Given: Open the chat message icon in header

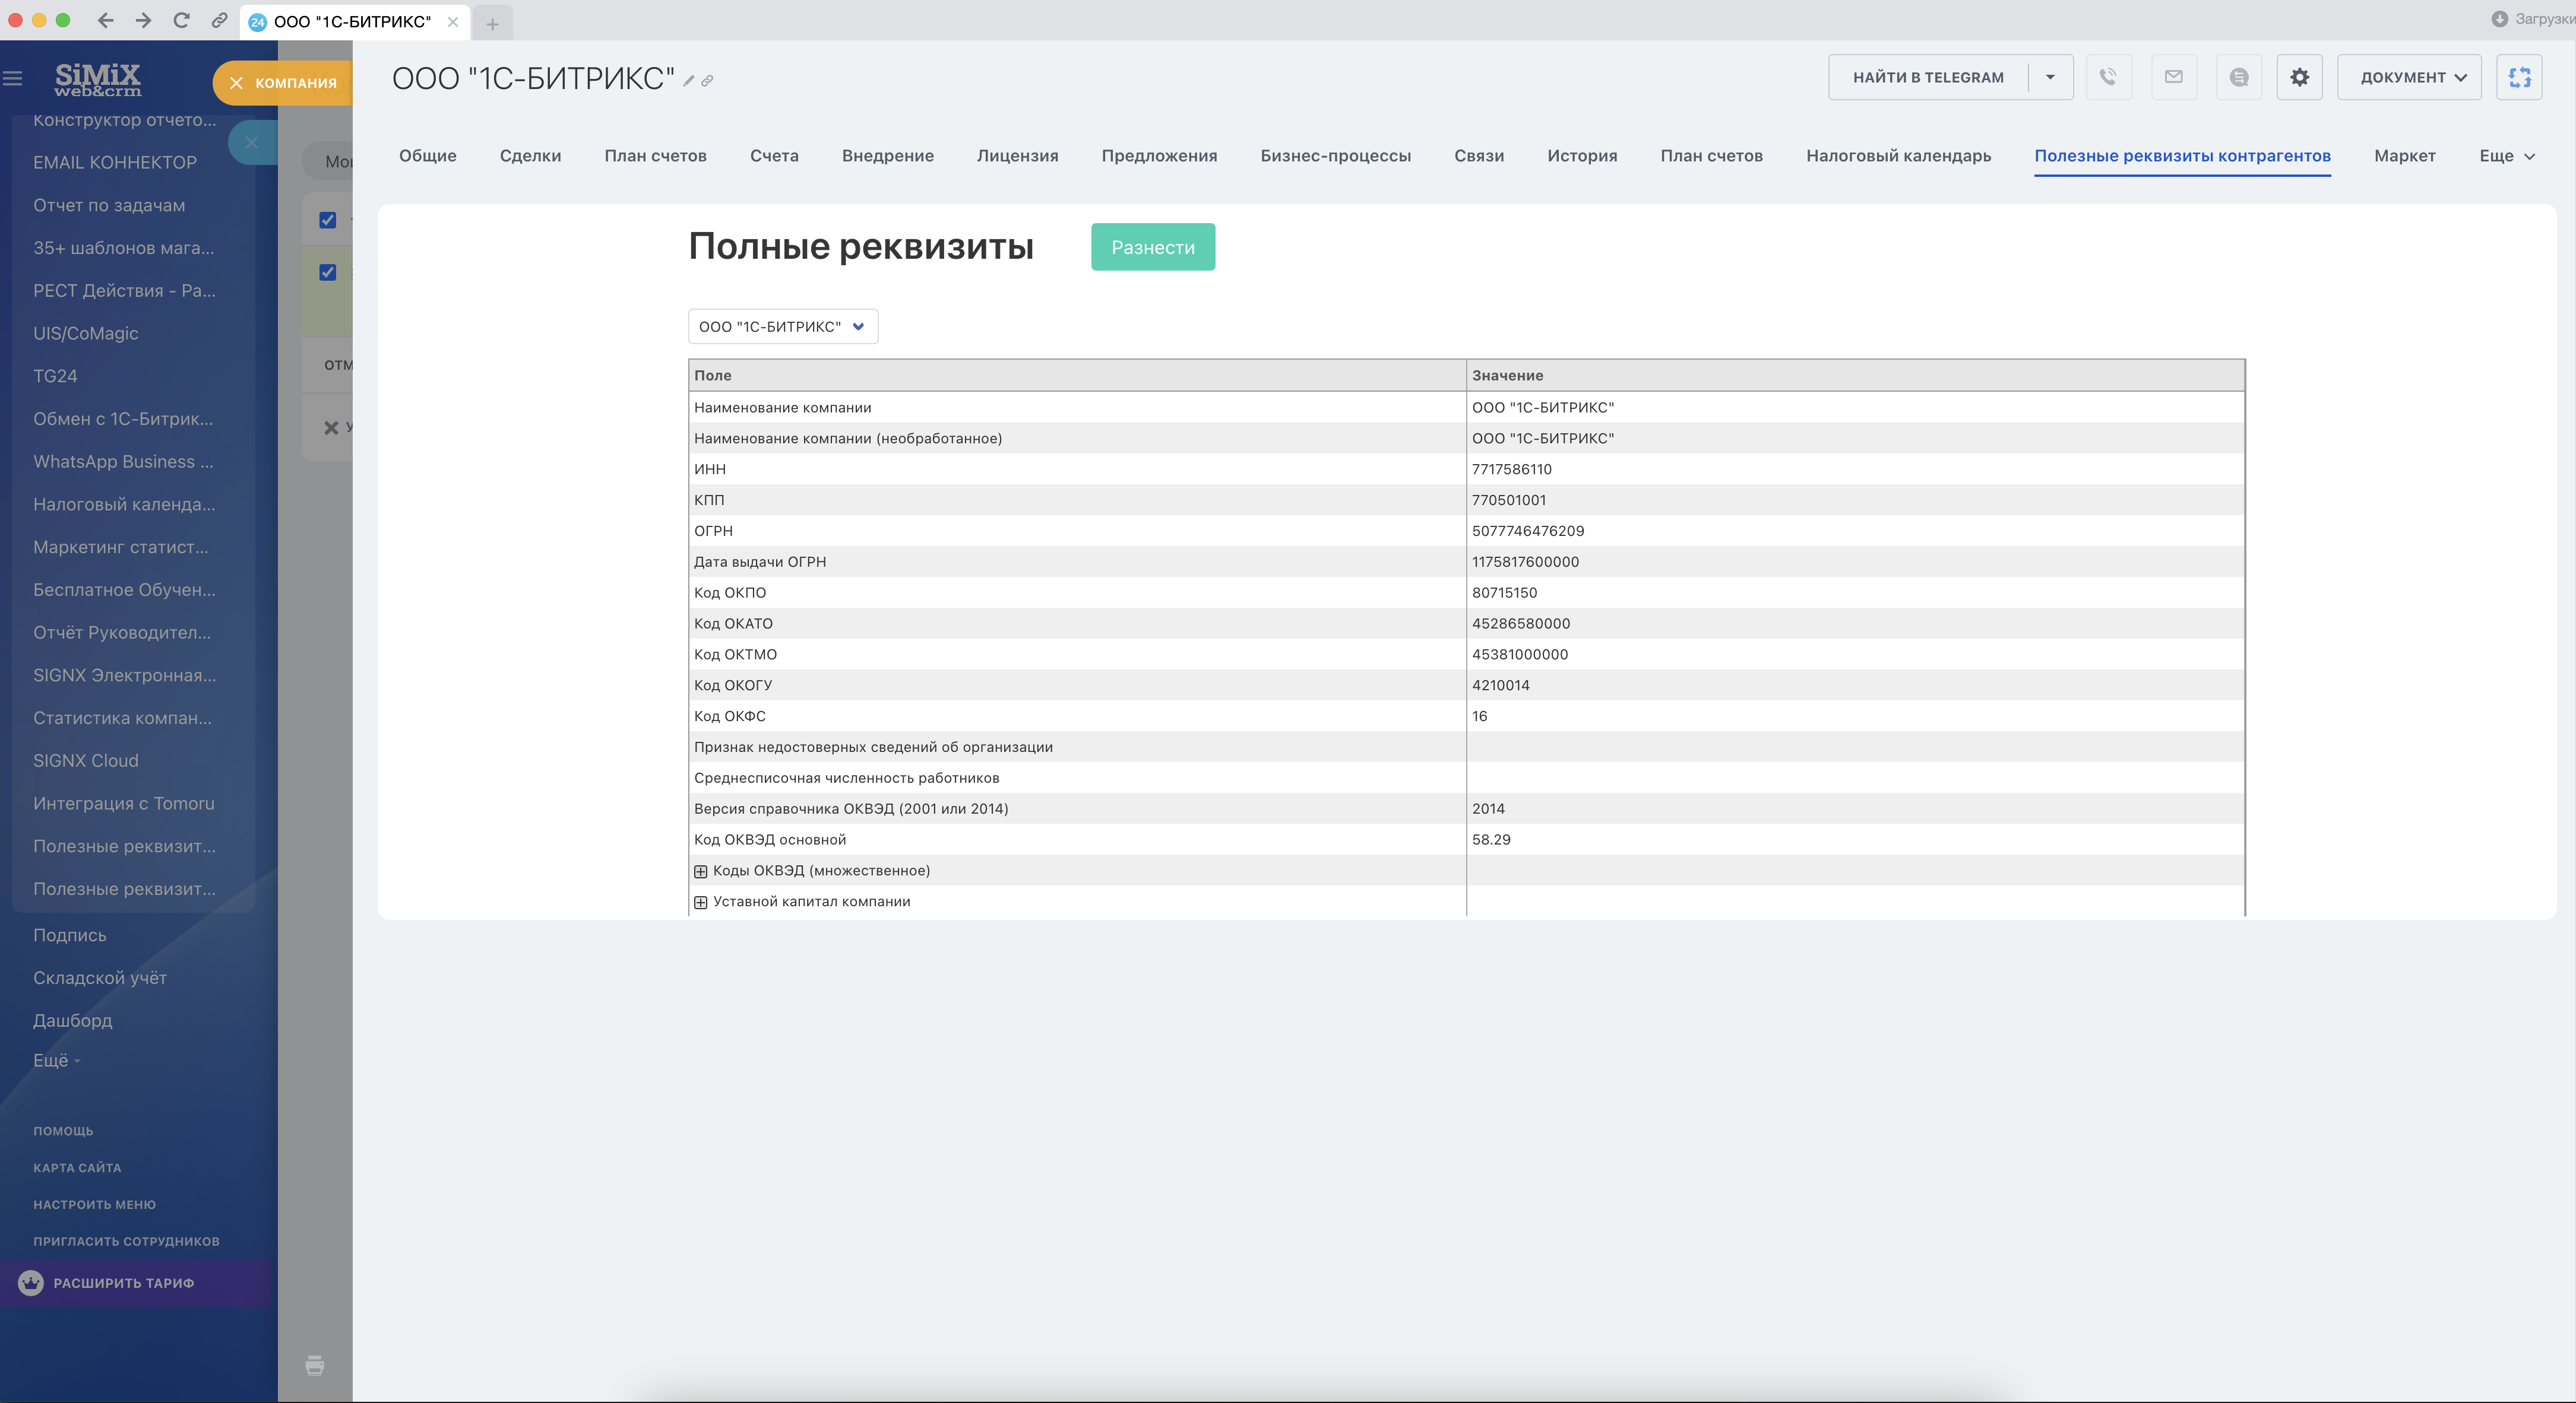Looking at the screenshot, I should [x=2239, y=77].
